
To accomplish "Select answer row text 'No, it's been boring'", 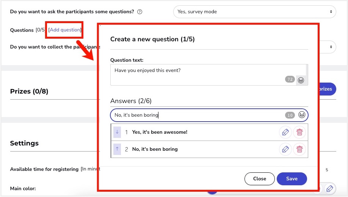I will click(155, 149).
